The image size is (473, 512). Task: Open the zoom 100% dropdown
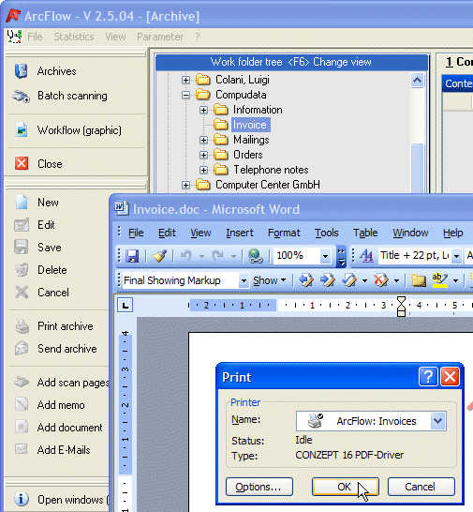325,256
